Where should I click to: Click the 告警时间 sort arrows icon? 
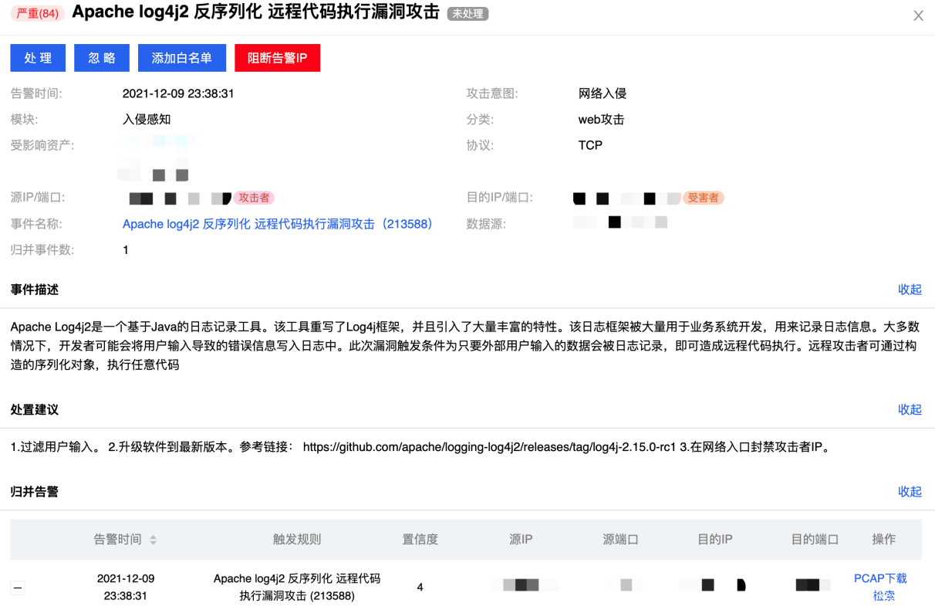153,540
